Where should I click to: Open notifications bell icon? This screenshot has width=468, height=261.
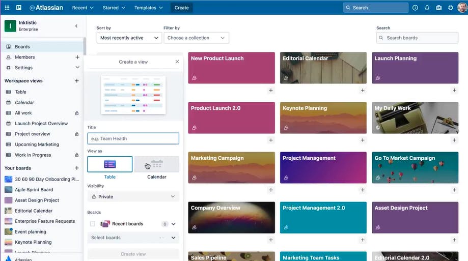[427, 8]
